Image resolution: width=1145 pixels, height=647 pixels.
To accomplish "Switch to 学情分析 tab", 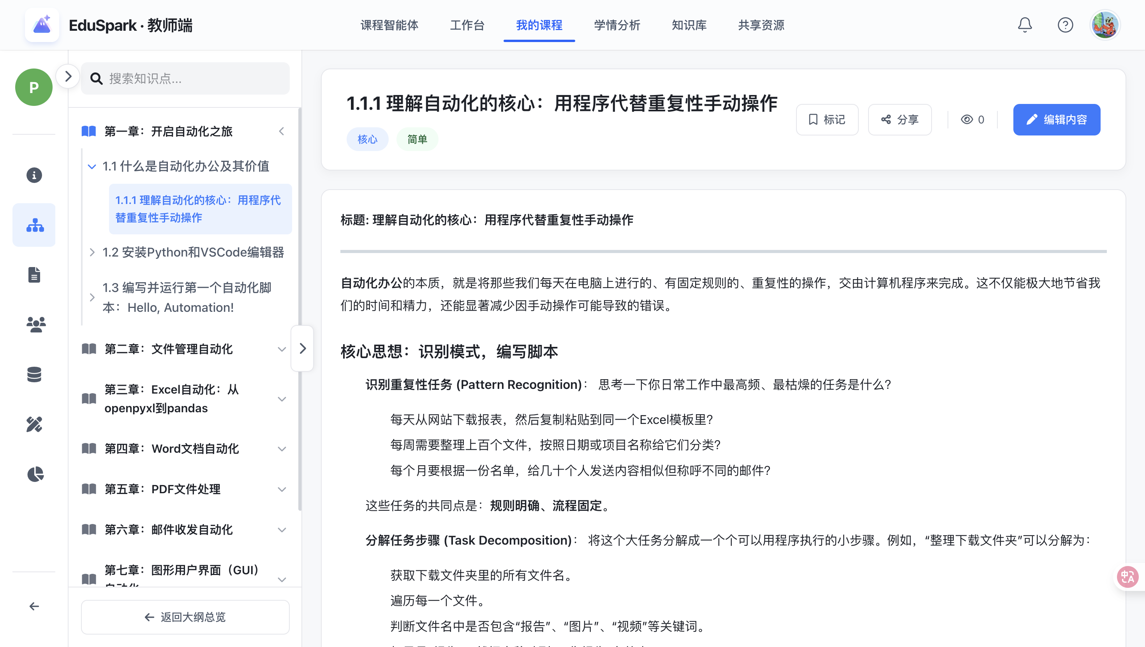I will tap(617, 25).
